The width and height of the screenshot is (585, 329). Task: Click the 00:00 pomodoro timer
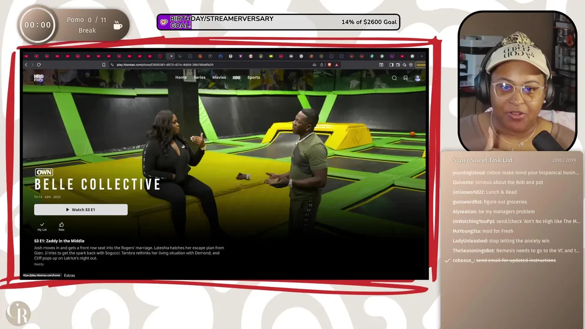click(37, 25)
